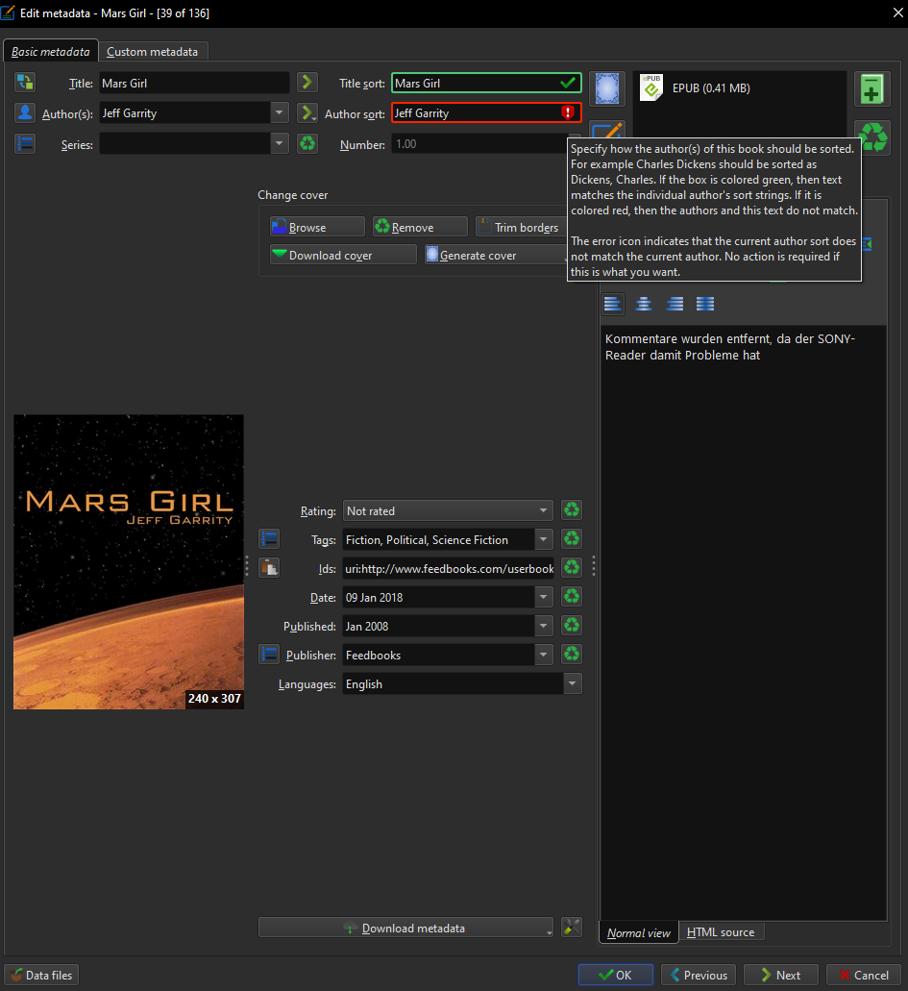Open the manage authors icon
This screenshot has height=991, width=908.
point(25,113)
